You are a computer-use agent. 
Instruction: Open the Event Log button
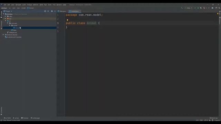[214, 118]
